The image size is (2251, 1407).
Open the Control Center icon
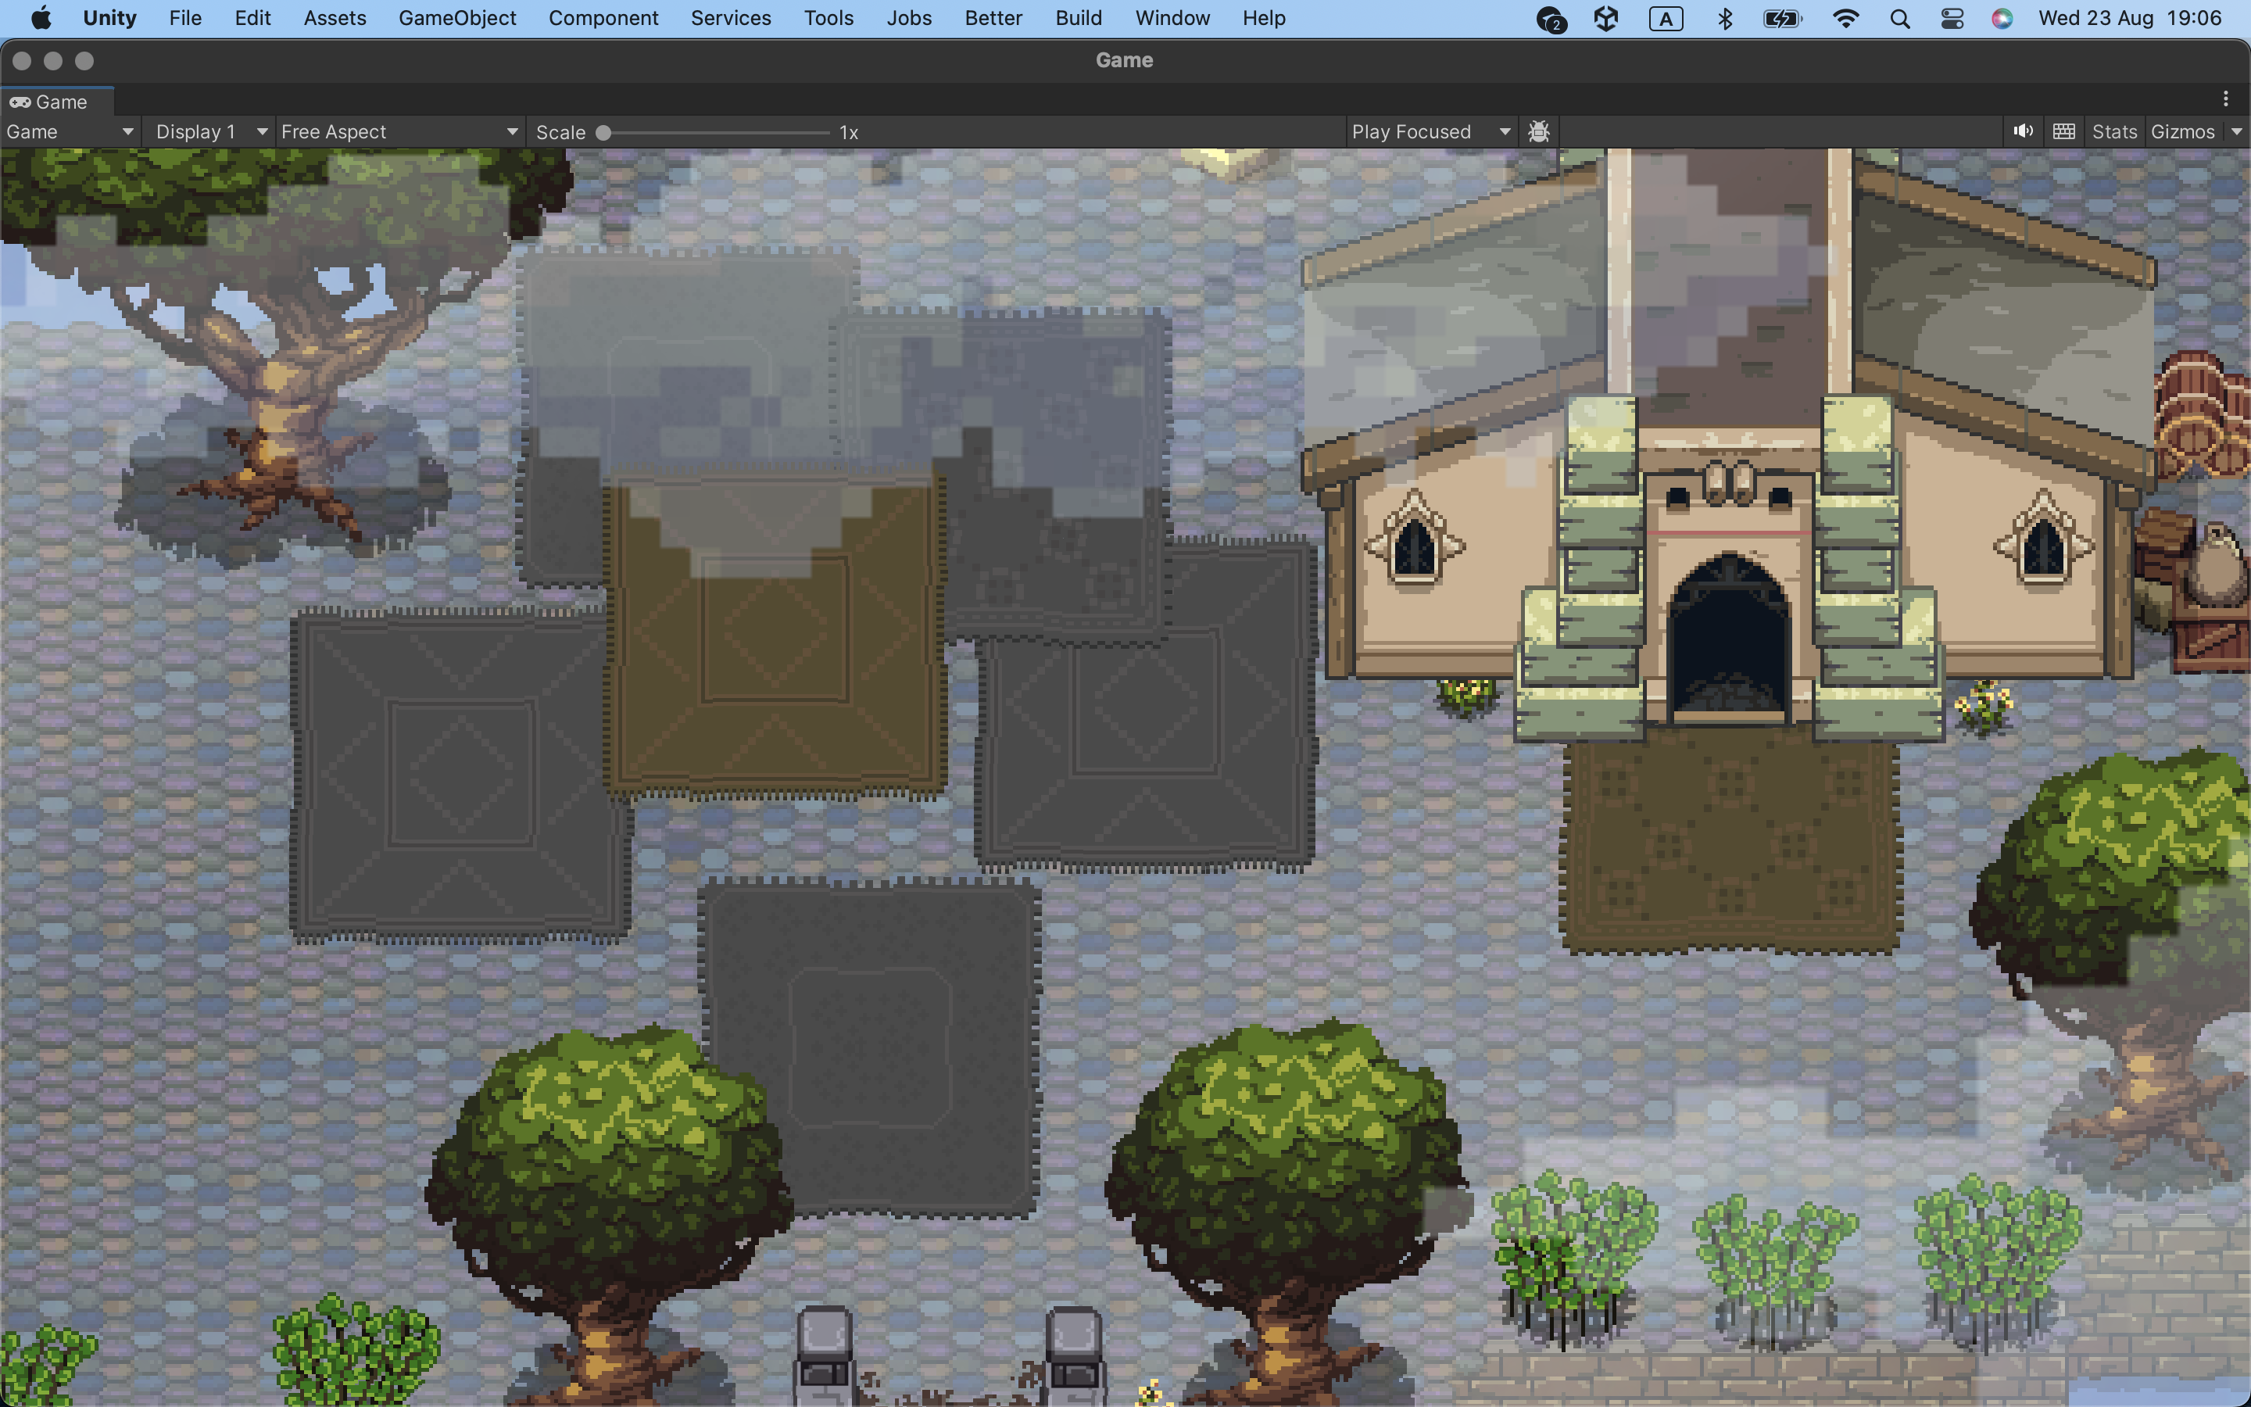click(x=1952, y=19)
